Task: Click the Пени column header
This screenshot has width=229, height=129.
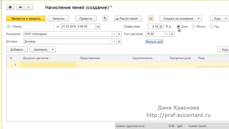Action: (211, 58)
